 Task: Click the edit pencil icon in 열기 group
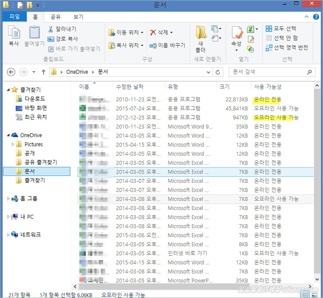251,39
